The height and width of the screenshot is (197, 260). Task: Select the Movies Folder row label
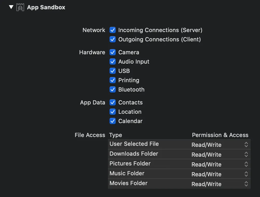click(x=128, y=183)
